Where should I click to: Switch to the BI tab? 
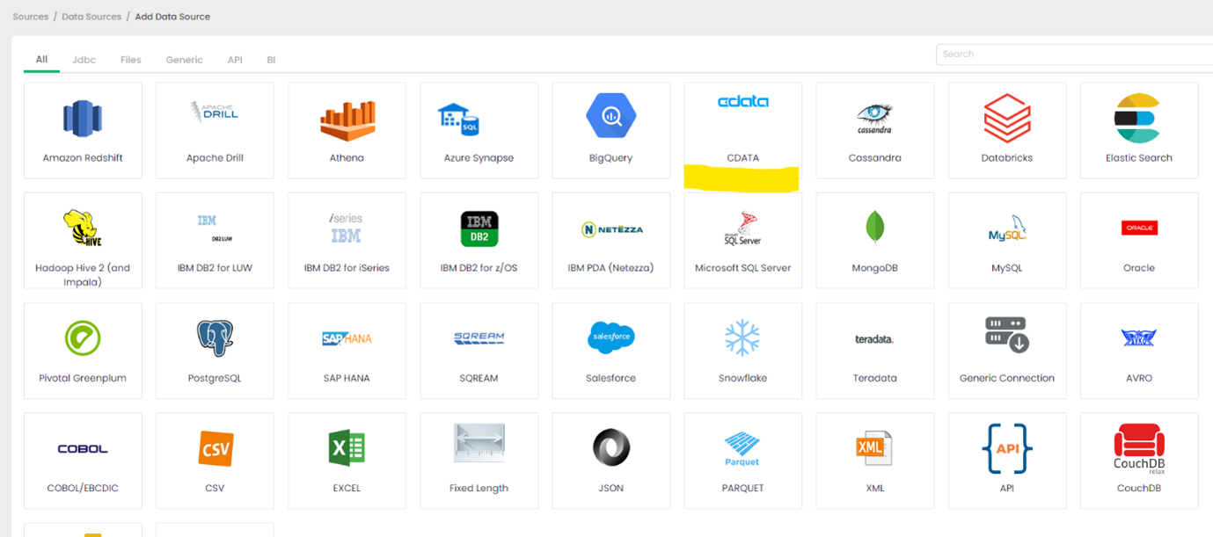click(271, 60)
